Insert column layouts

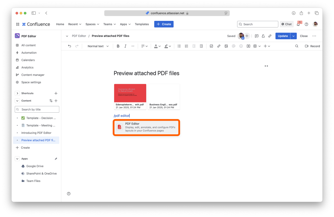[x=248, y=46]
